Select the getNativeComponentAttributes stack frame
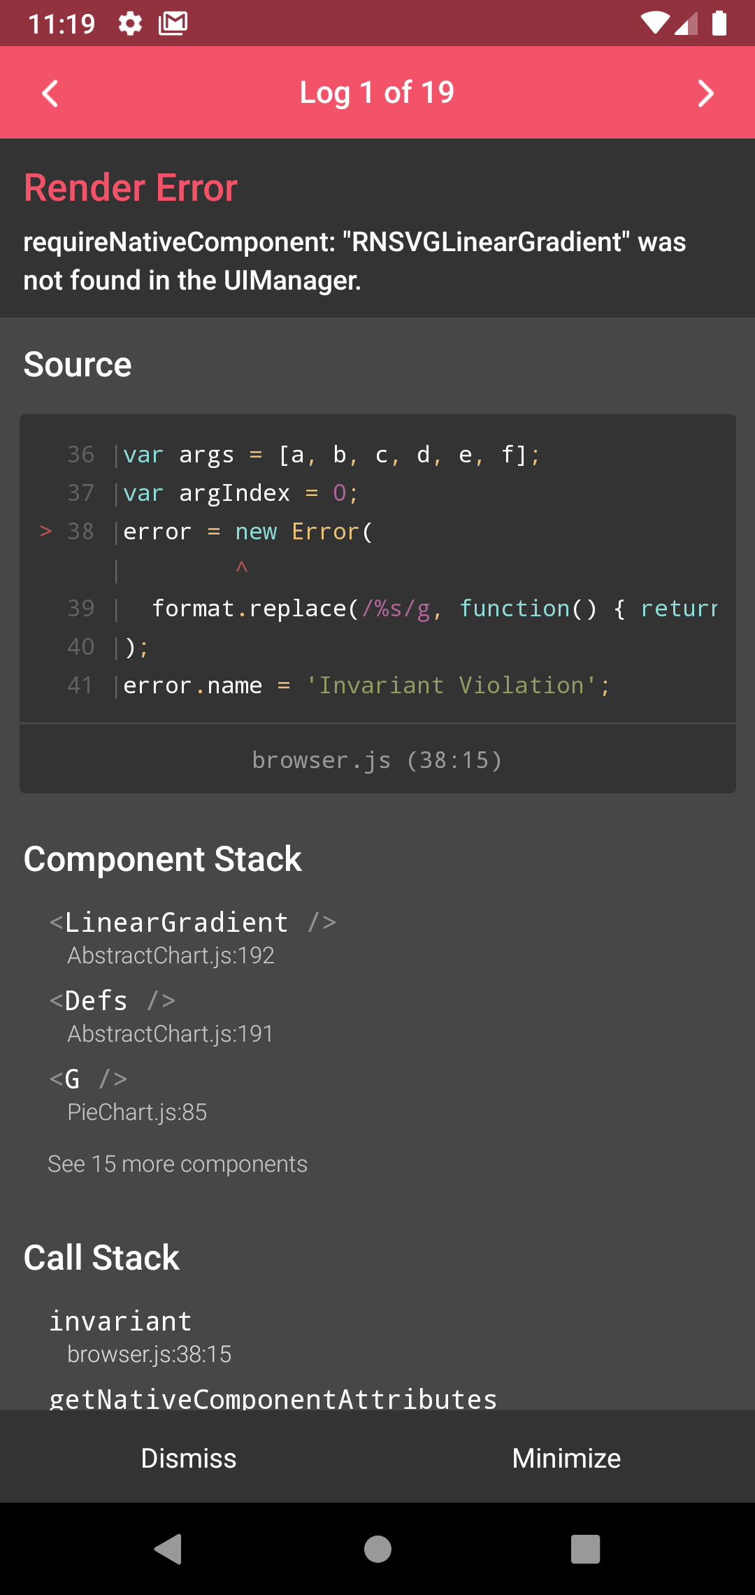The height and width of the screenshot is (1595, 755). tap(273, 1398)
